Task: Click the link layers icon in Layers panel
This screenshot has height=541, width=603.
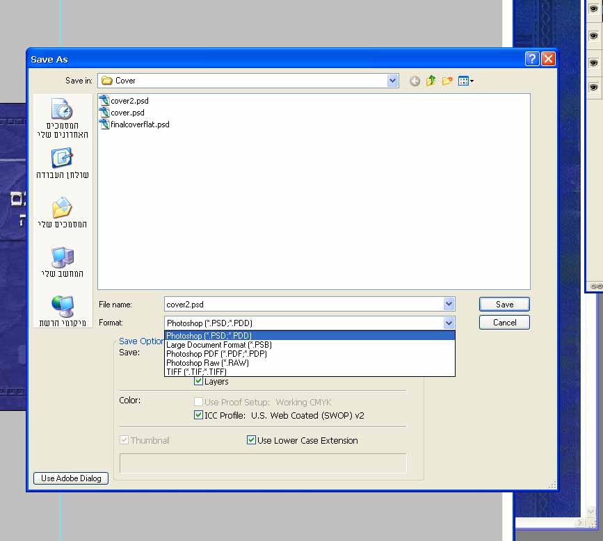Action: pos(597,286)
